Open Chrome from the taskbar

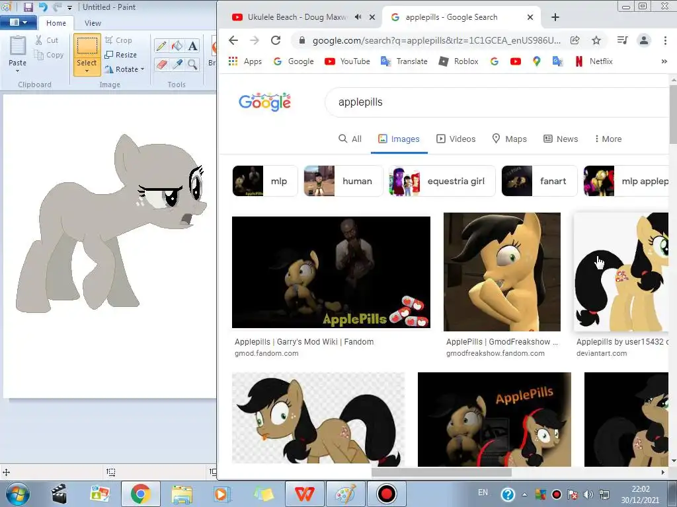pos(140,494)
